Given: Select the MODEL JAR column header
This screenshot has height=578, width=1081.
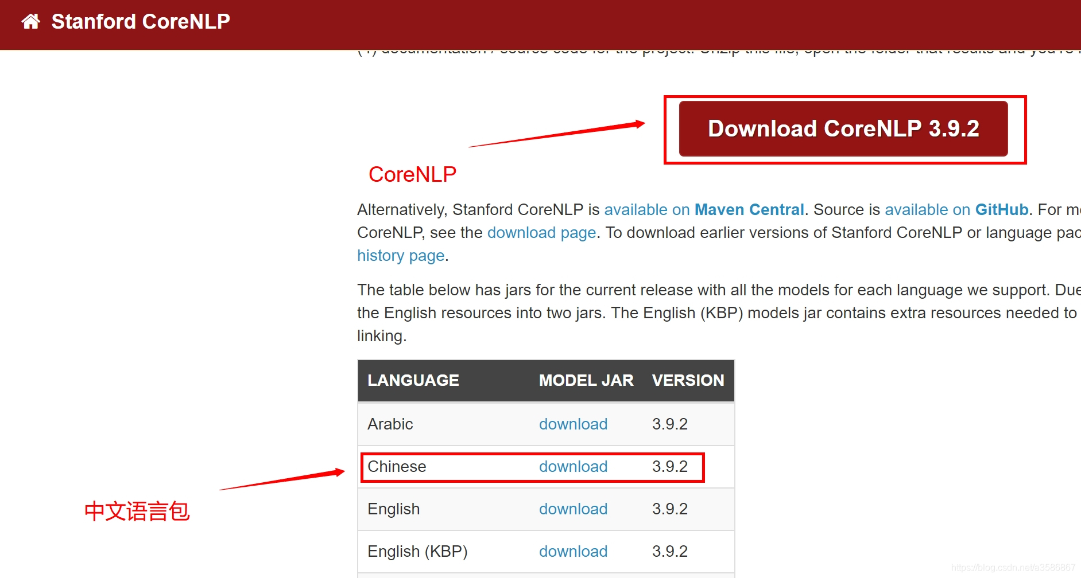Looking at the screenshot, I should point(586,381).
